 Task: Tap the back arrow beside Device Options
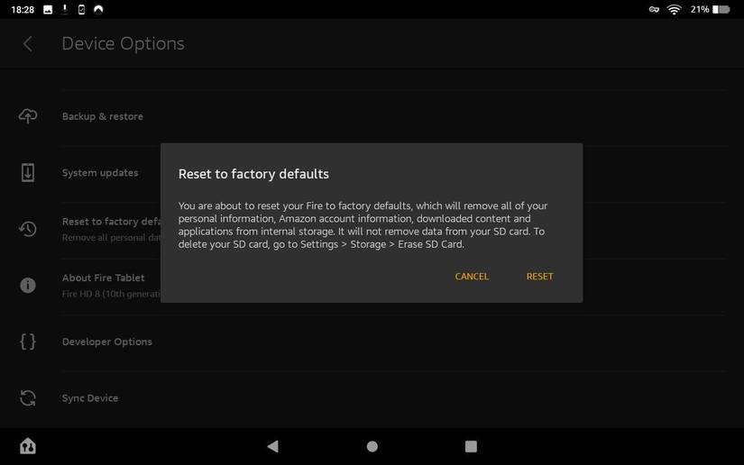pyautogui.click(x=28, y=44)
